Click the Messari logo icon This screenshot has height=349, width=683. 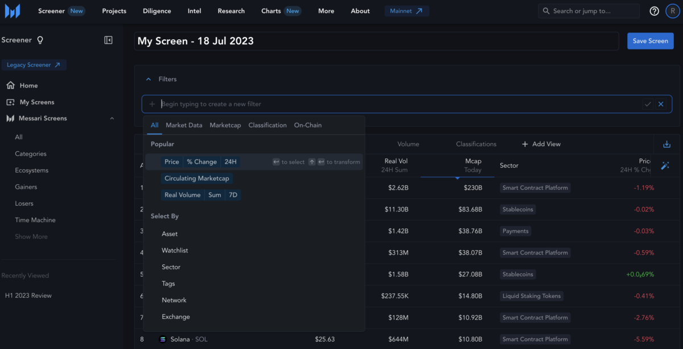pos(13,11)
